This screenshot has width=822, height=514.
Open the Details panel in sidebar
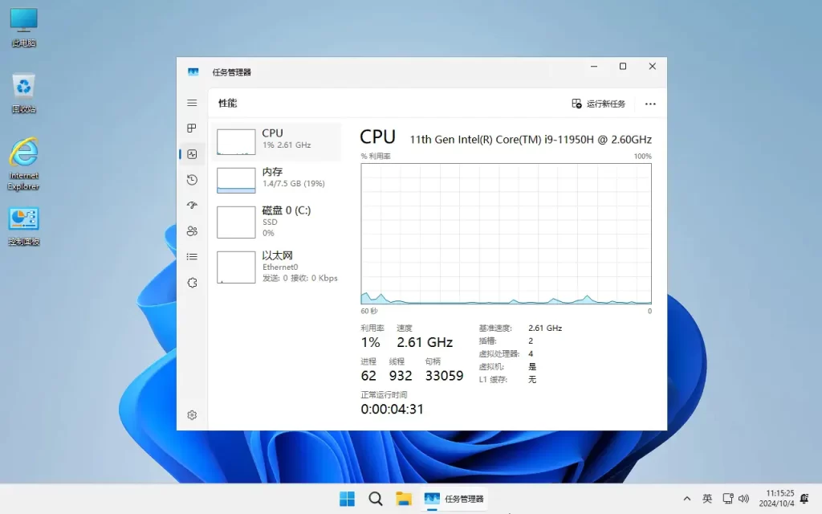tap(191, 257)
